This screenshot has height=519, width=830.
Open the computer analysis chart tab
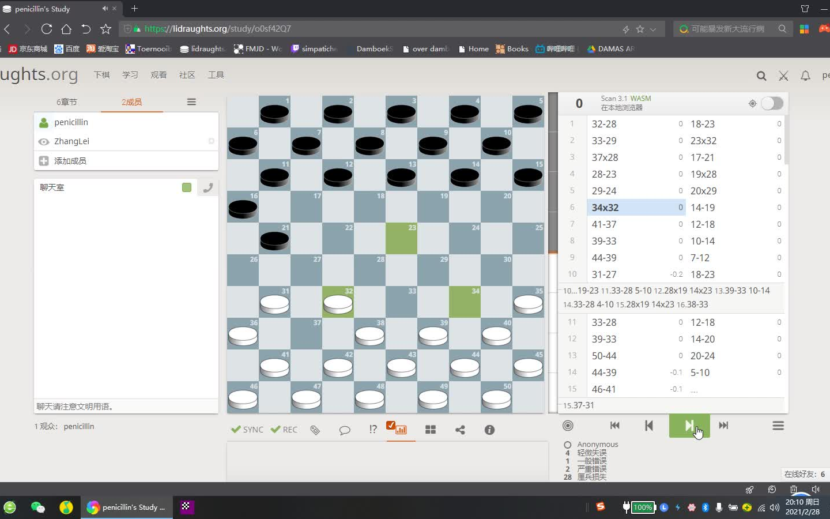401,430
